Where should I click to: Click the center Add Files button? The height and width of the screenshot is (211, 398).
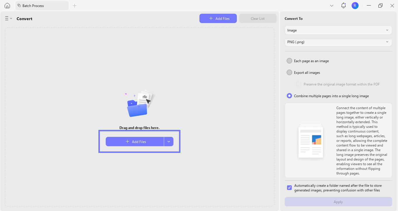pos(135,142)
